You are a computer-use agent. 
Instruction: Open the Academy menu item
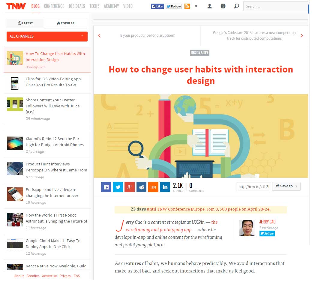111,6
